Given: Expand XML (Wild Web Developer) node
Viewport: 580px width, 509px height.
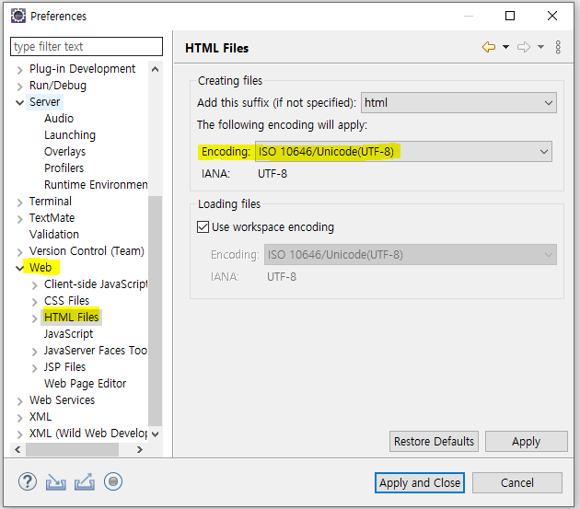Looking at the screenshot, I should 19,434.
